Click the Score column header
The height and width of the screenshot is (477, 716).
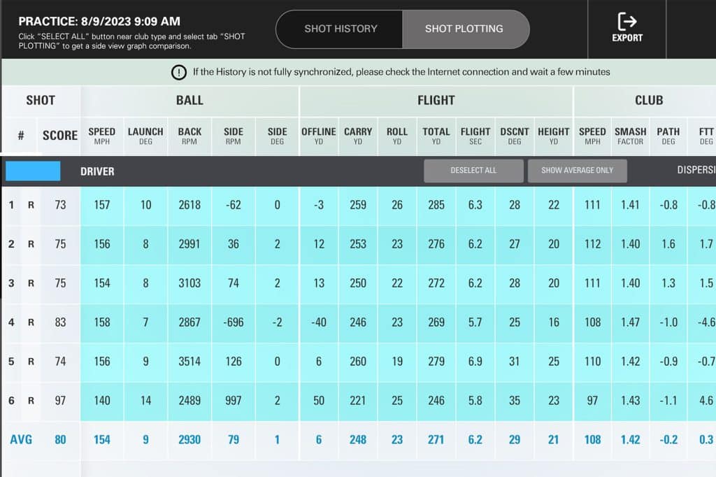(60, 136)
